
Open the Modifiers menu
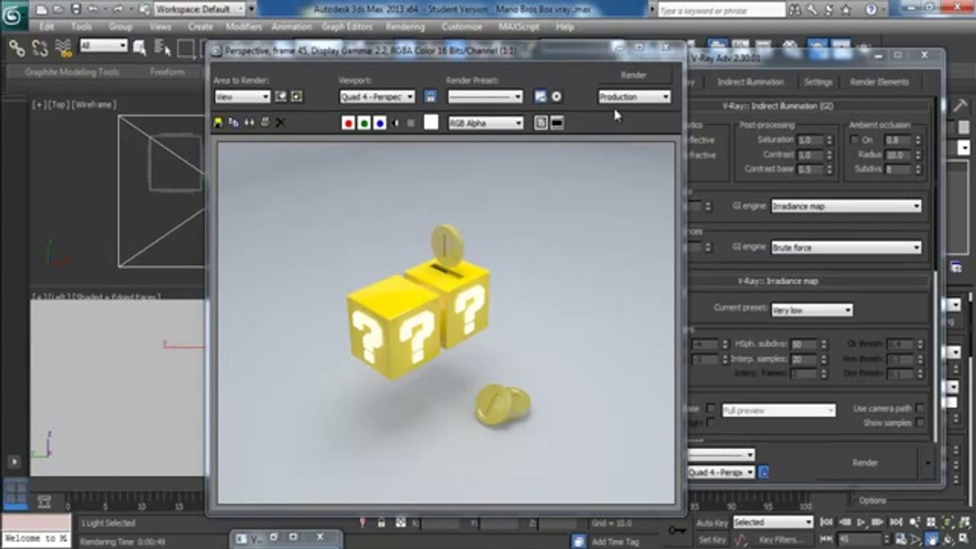(x=243, y=27)
